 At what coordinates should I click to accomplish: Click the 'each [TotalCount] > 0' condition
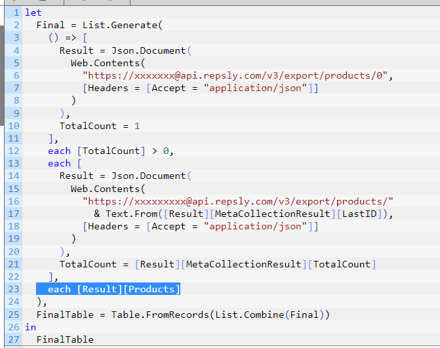coord(109,151)
